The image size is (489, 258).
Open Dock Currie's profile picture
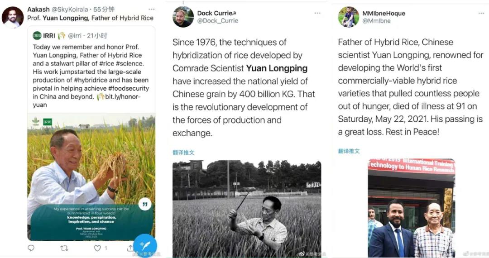coord(183,17)
